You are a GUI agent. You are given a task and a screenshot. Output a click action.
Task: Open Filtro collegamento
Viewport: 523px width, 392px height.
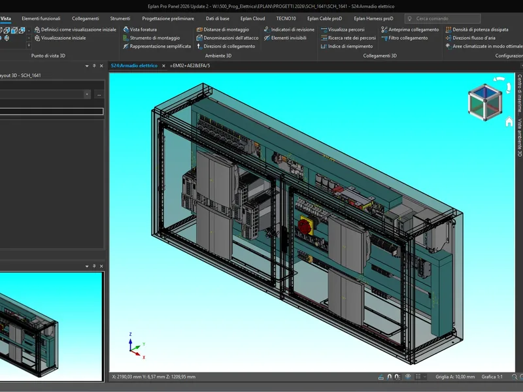pos(404,38)
